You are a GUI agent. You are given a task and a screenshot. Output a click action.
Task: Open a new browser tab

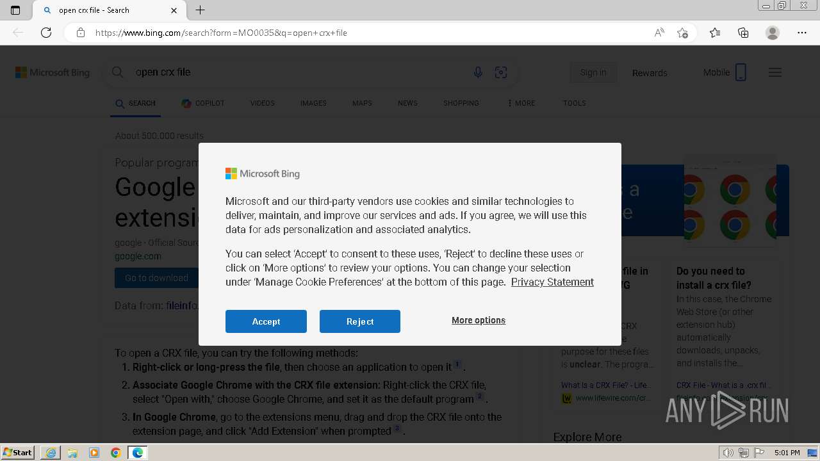click(x=201, y=10)
